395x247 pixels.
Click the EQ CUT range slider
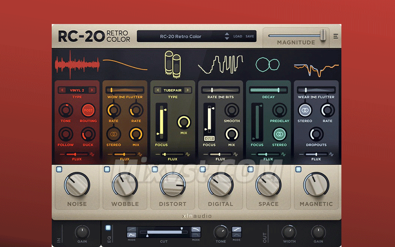pyautogui.click(x=164, y=232)
